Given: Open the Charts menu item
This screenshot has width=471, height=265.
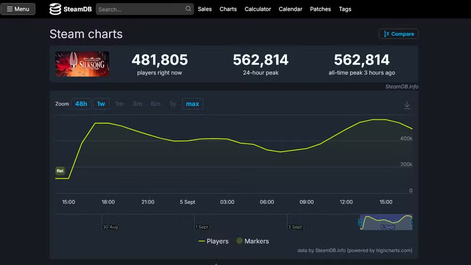Looking at the screenshot, I should coord(228,9).
